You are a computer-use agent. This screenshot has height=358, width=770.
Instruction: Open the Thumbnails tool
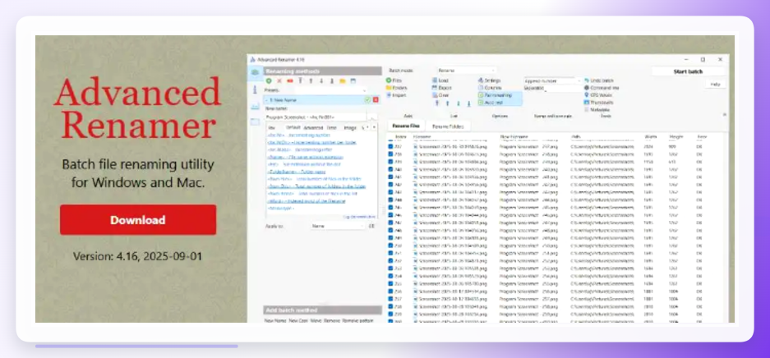point(598,103)
